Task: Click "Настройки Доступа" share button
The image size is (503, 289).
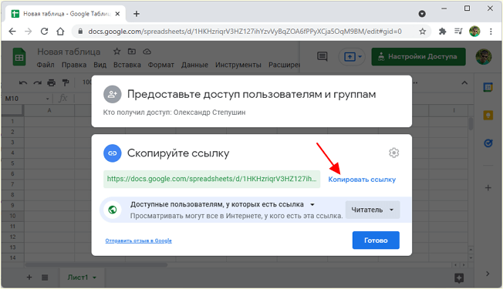Action: coord(418,57)
